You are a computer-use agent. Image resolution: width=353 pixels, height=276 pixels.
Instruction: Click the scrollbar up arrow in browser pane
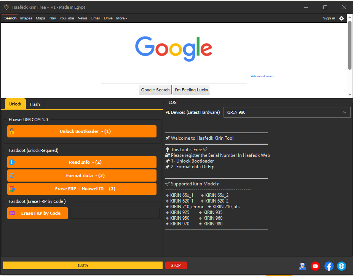coord(350,17)
